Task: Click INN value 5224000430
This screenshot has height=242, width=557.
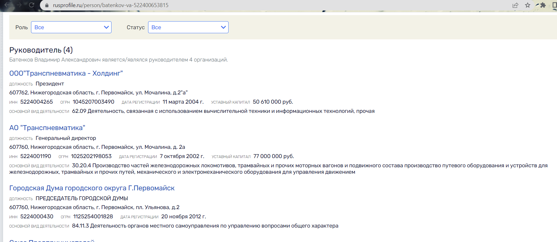Action: pyautogui.click(x=37, y=216)
